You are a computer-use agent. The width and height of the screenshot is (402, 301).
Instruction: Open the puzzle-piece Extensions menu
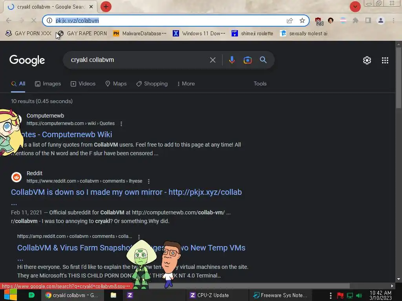point(356,20)
